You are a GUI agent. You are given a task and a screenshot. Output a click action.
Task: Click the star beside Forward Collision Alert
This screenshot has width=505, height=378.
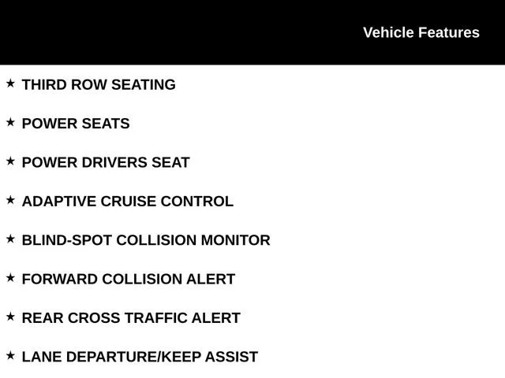(x=10, y=278)
